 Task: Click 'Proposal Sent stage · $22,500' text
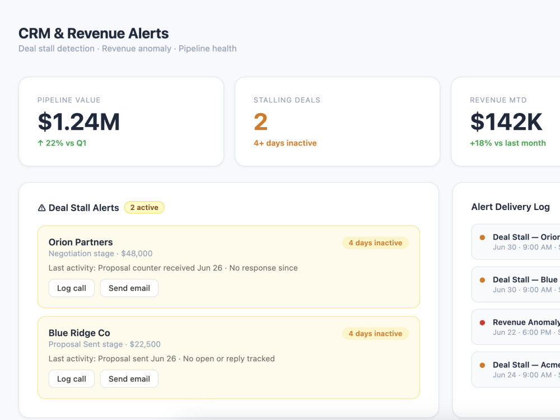(x=105, y=344)
